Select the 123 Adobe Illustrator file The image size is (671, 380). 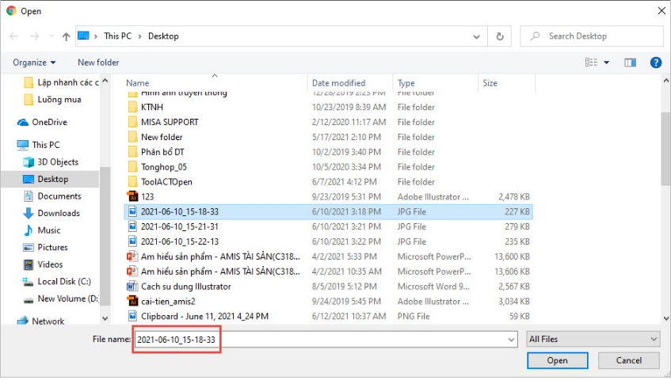pyautogui.click(x=147, y=196)
